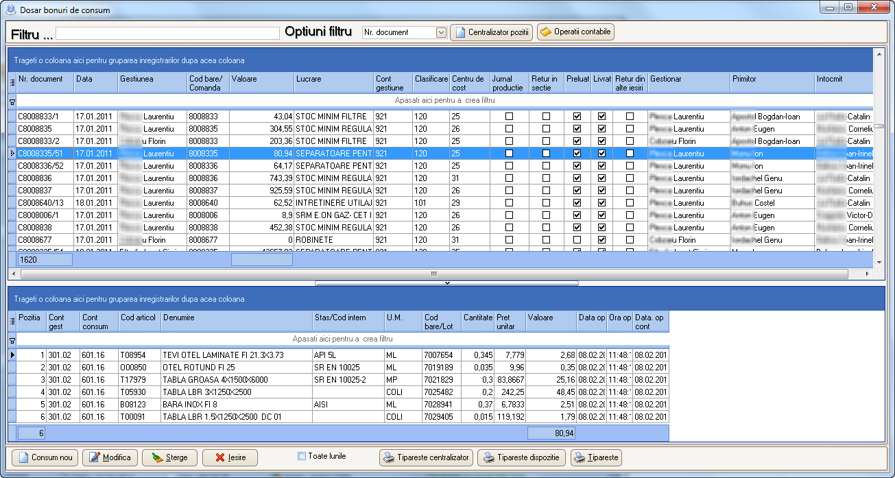Toggle Retur din alte iesiri checkbox for C8008837

[630, 191]
